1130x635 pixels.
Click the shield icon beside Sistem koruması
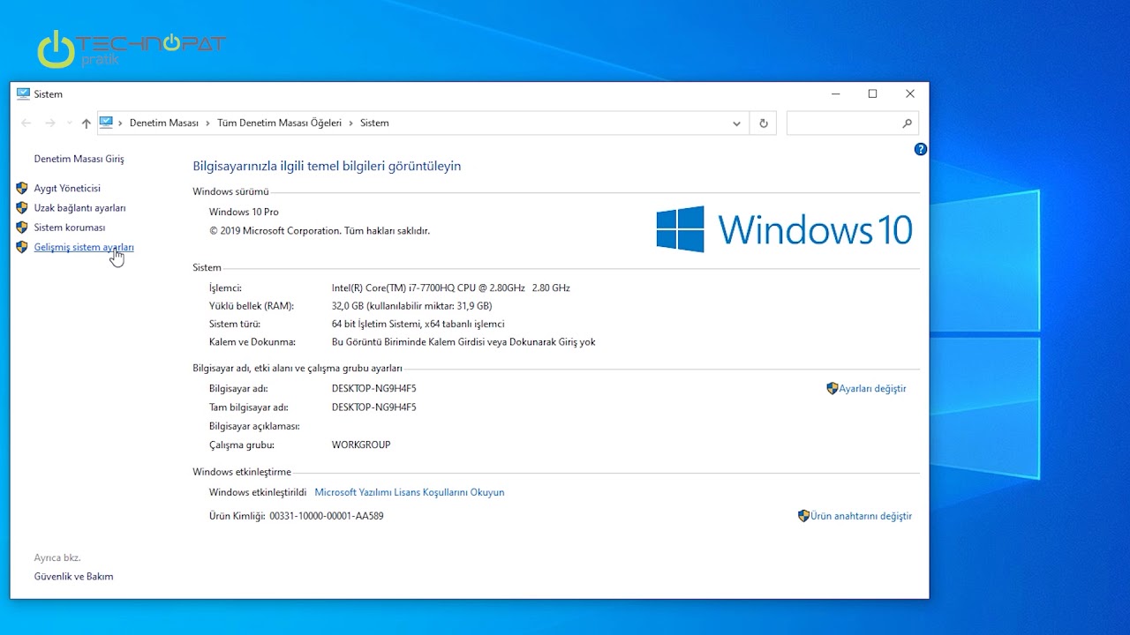point(22,228)
